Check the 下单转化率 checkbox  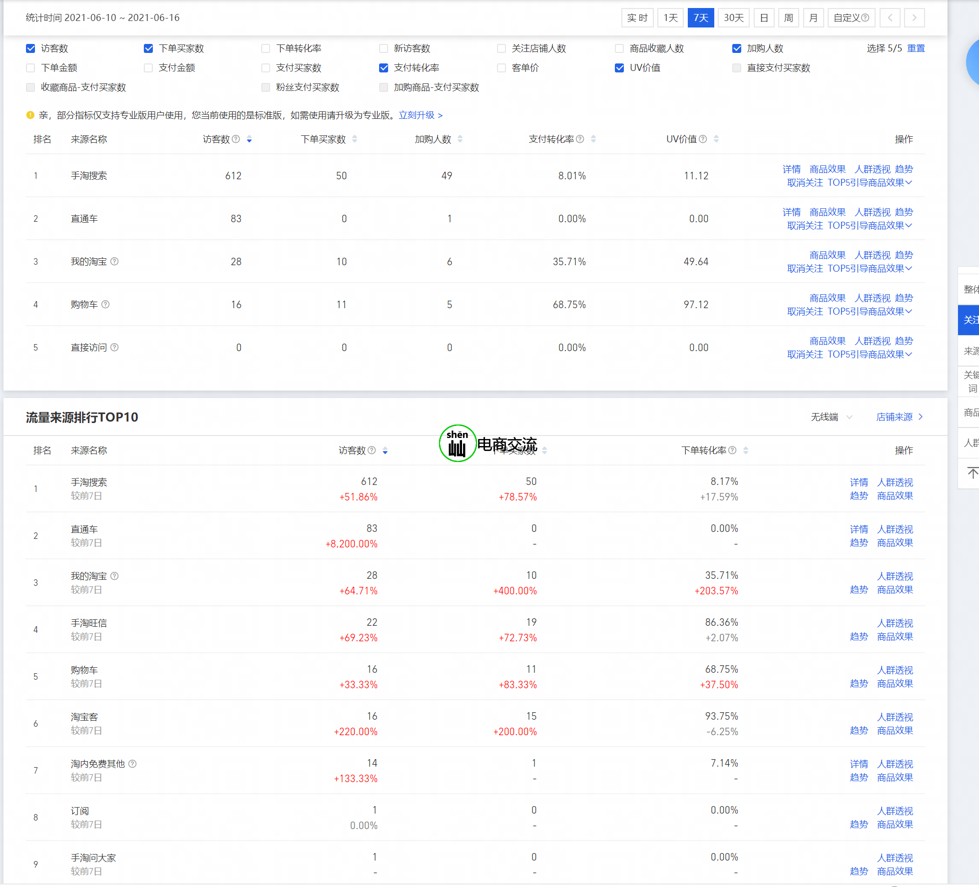266,48
